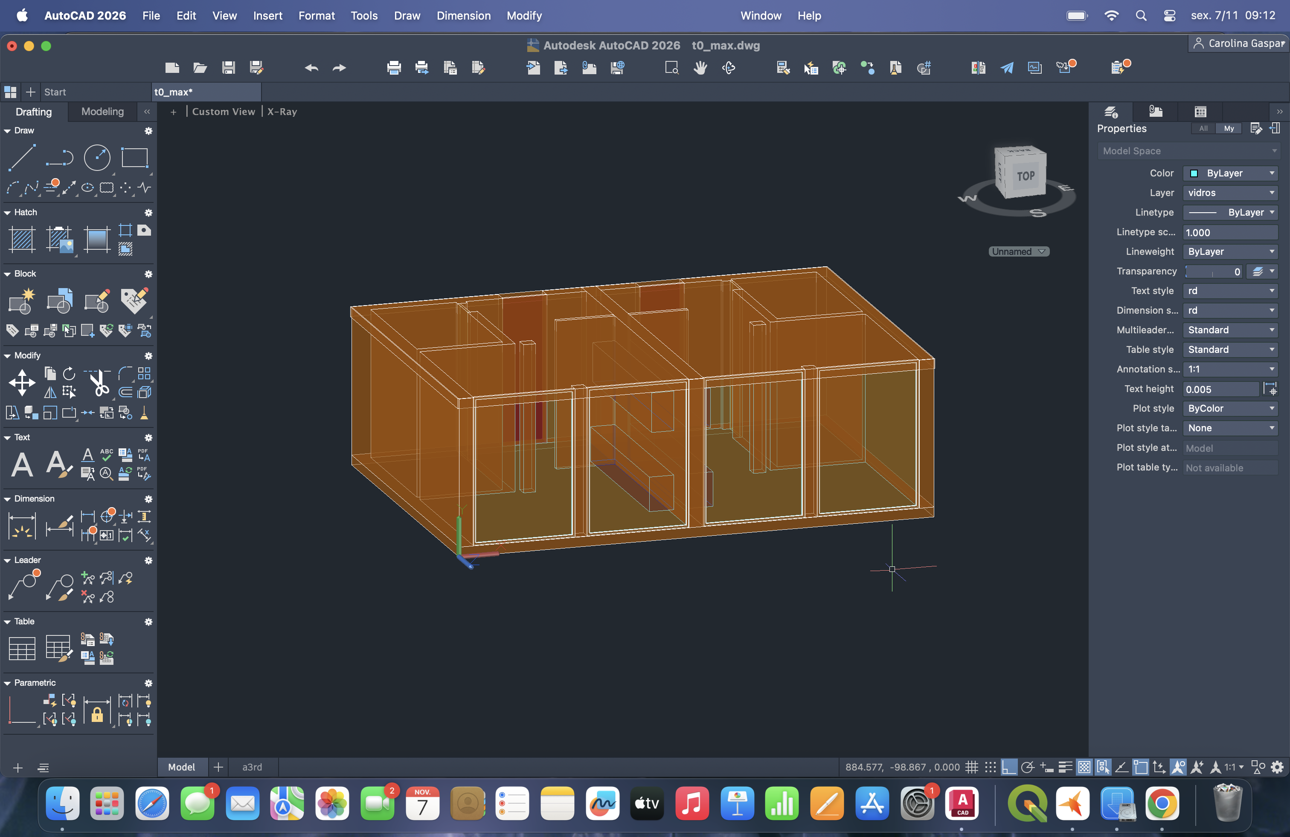1290x837 pixels.
Task: Click the Color ByLayer swatch
Action: click(x=1194, y=173)
